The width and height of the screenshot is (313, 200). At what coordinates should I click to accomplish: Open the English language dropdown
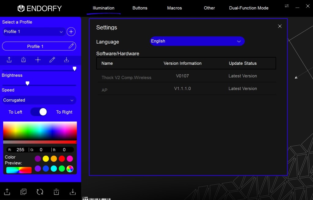(197, 41)
